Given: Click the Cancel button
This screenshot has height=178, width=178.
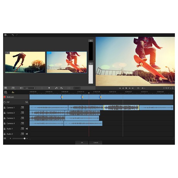Looking at the screenshot, I should 96,142.
